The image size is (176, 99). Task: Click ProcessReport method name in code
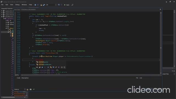51,53
